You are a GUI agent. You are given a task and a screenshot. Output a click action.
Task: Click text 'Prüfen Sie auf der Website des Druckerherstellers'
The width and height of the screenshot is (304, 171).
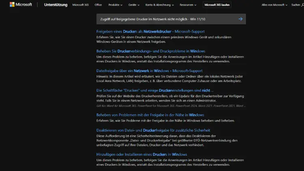coord(170,98)
